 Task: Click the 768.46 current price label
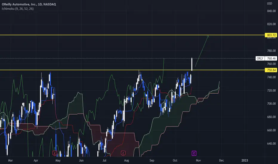(271, 58)
